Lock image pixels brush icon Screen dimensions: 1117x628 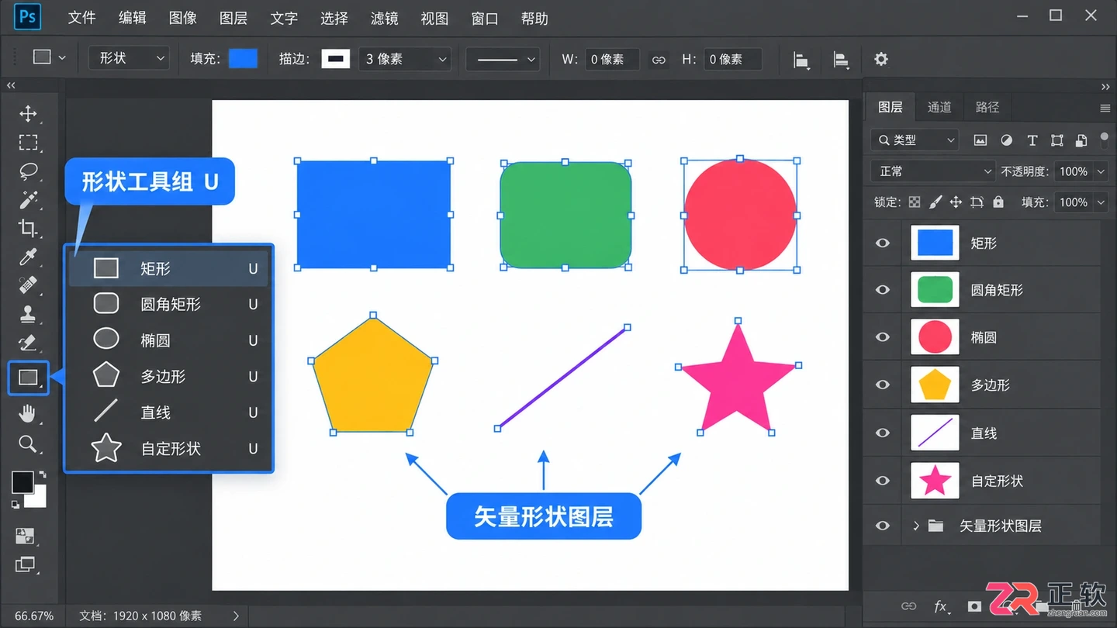pyautogui.click(x=935, y=202)
